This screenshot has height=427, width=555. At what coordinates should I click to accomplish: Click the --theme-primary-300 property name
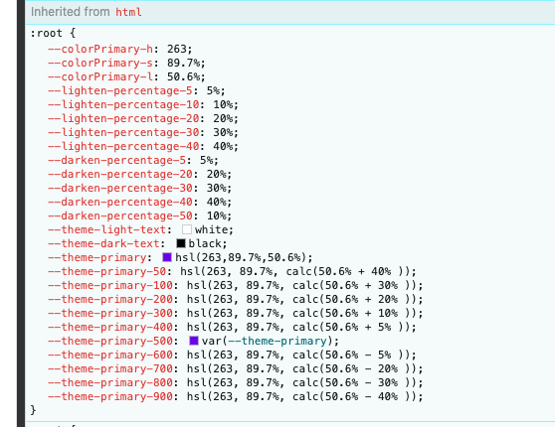(110, 313)
